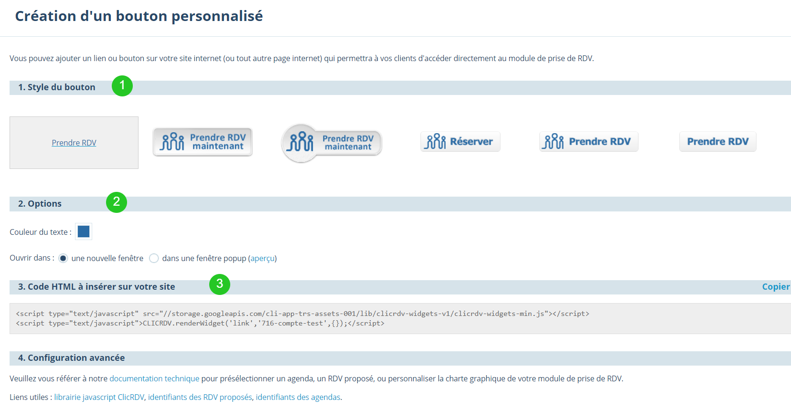Click the '4. Configuration avancée' heading
This screenshot has height=420, width=791.
point(72,358)
